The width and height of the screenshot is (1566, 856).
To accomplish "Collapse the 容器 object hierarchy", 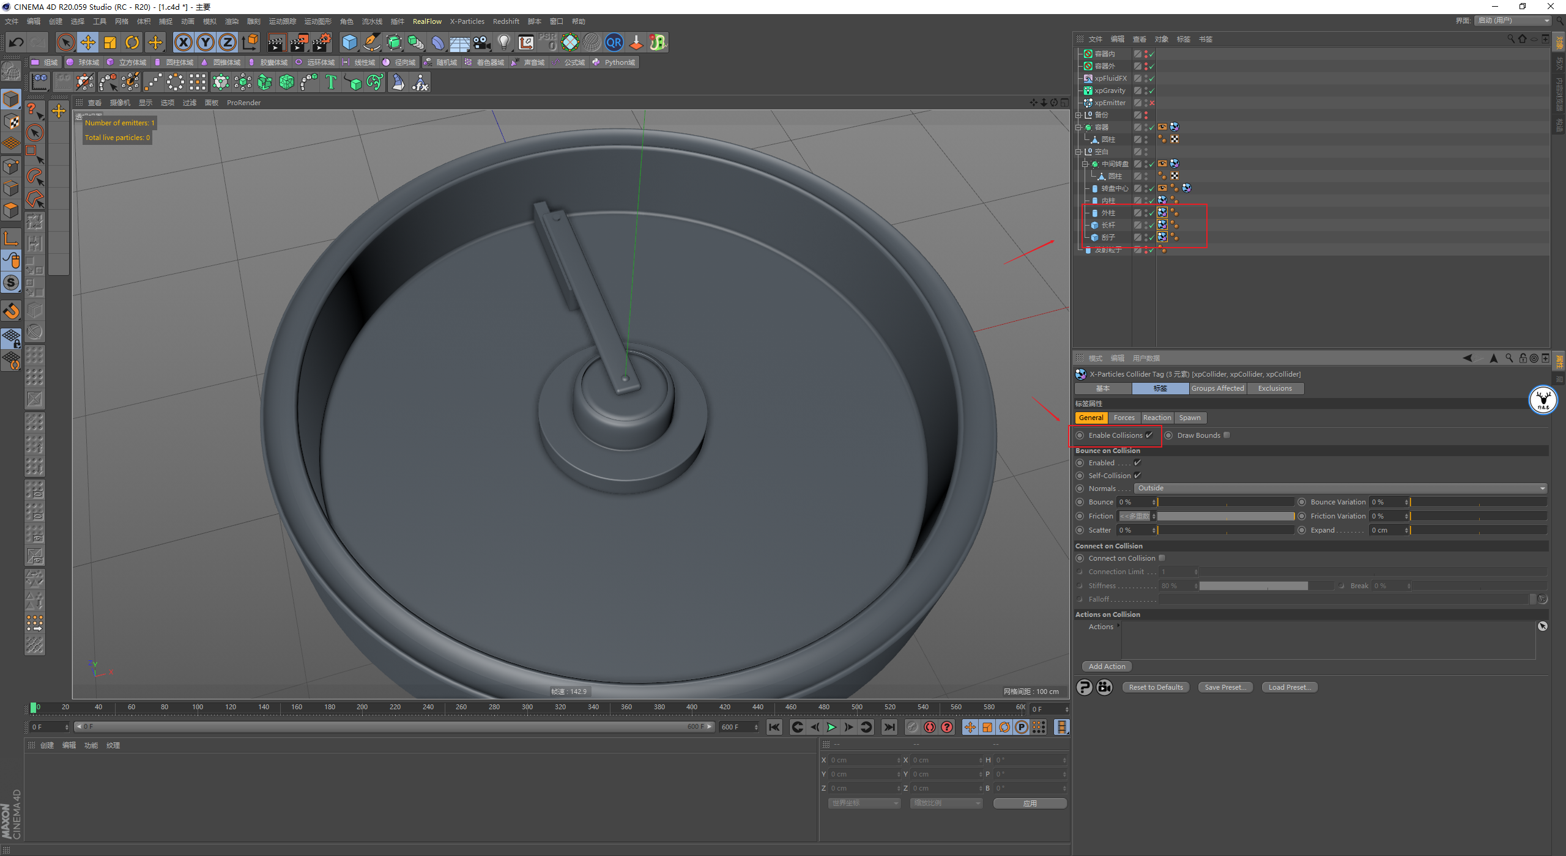I will (1079, 127).
